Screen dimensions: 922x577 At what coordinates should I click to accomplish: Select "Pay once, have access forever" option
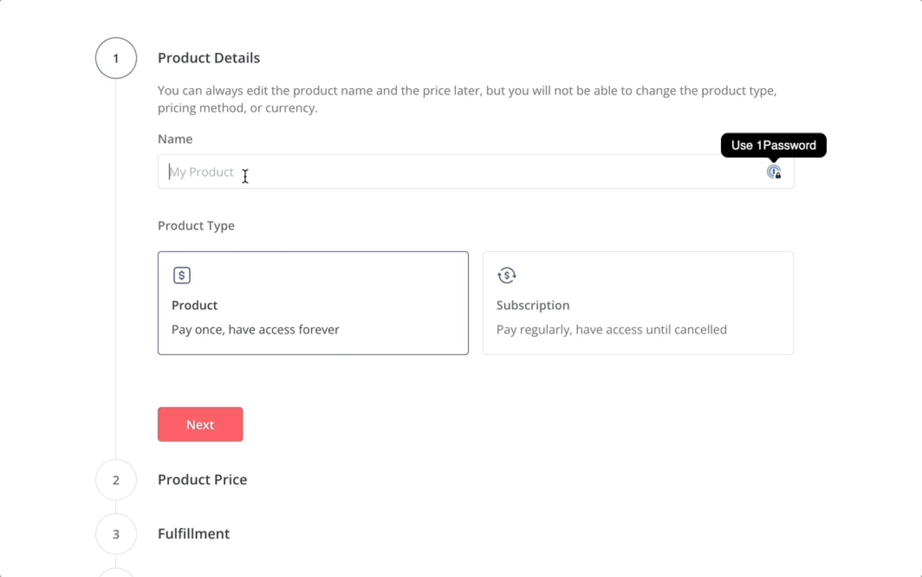coord(255,329)
